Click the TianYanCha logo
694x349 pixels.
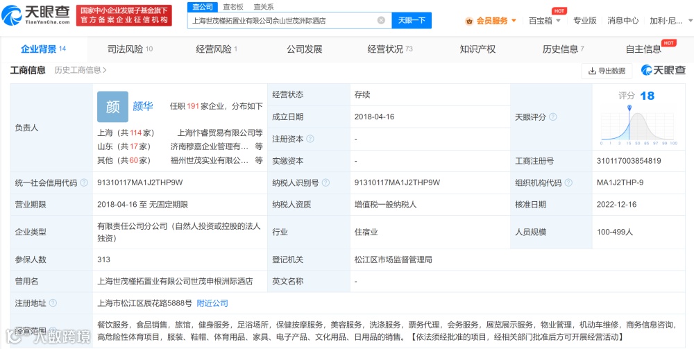point(35,15)
